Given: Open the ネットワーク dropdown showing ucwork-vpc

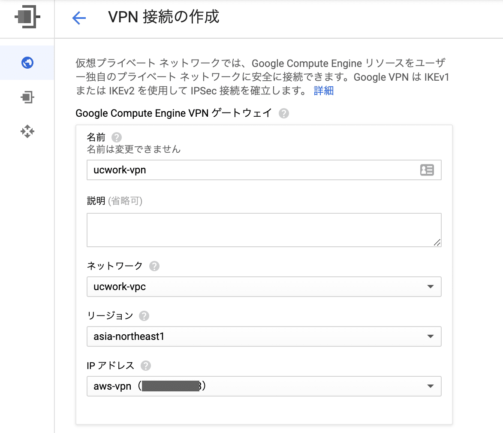Looking at the screenshot, I should click(264, 287).
